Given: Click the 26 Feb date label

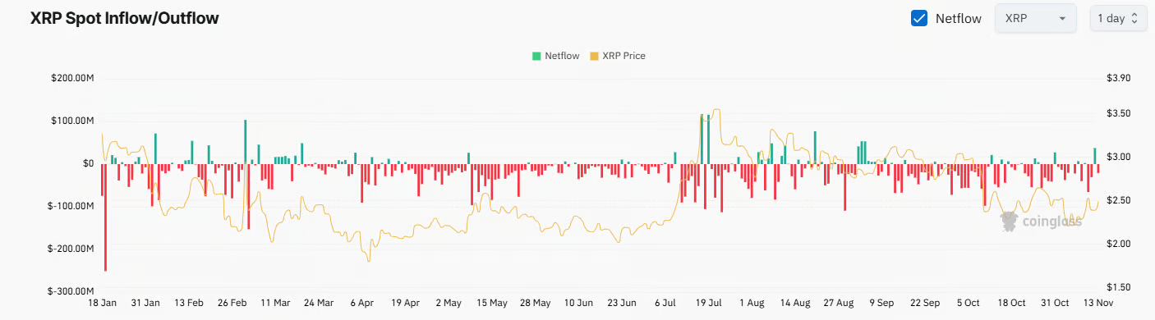Looking at the screenshot, I should tap(232, 303).
